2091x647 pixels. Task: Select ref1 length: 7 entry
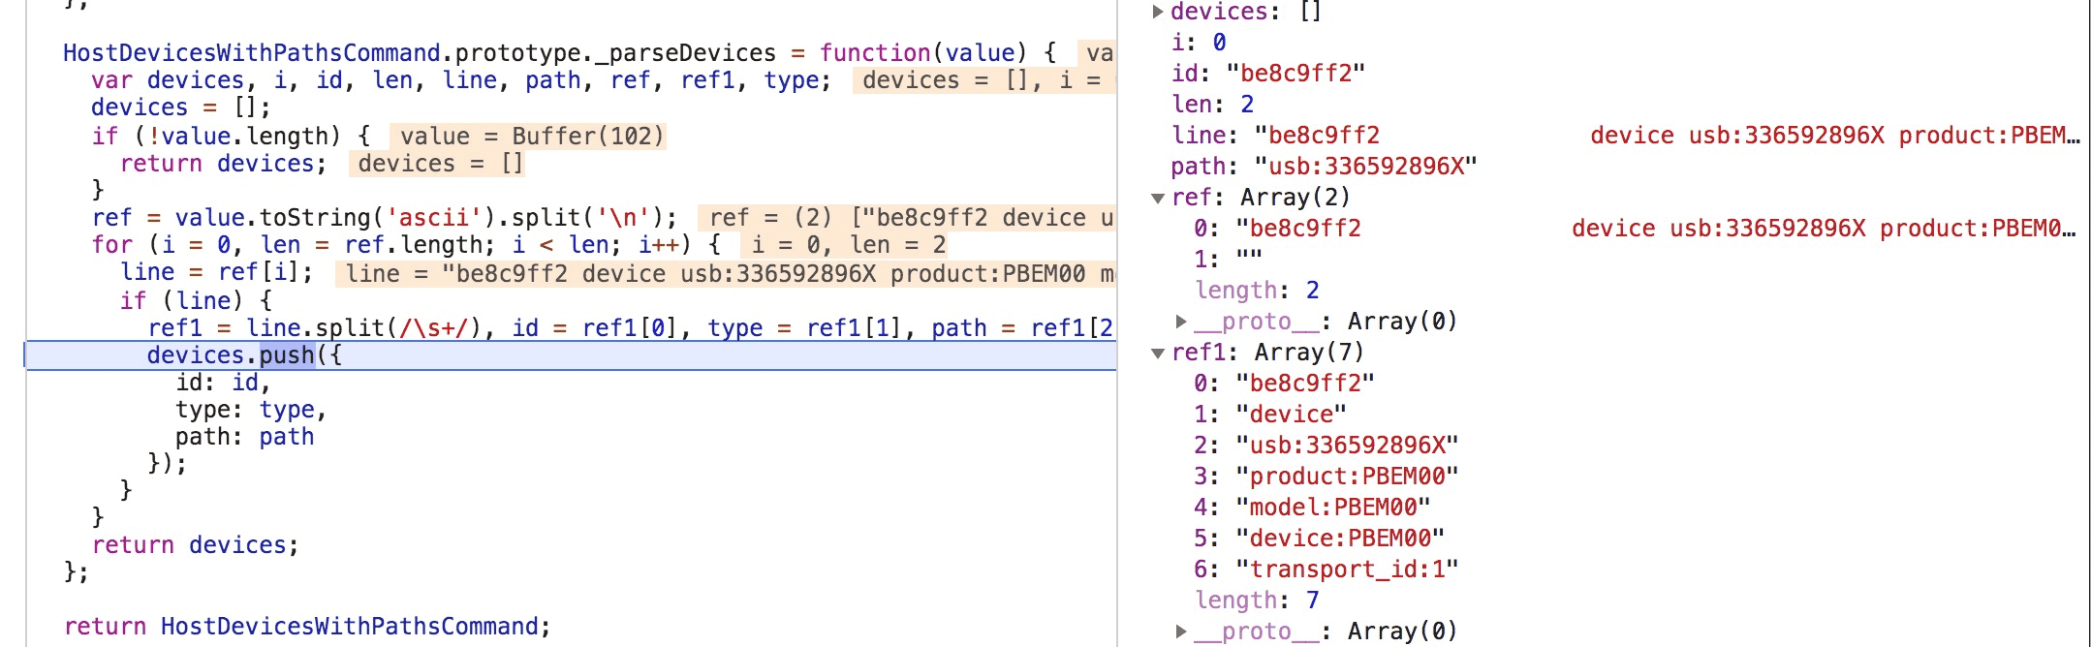pyautogui.click(x=1257, y=601)
